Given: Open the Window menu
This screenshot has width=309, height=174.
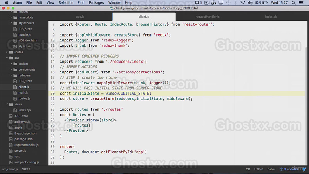Looking at the screenshot, I should tap(114, 2).
